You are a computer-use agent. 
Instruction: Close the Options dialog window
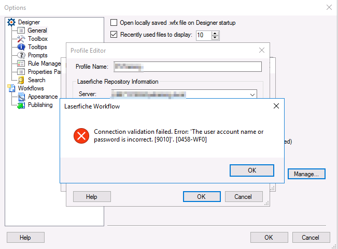coord(329,7)
